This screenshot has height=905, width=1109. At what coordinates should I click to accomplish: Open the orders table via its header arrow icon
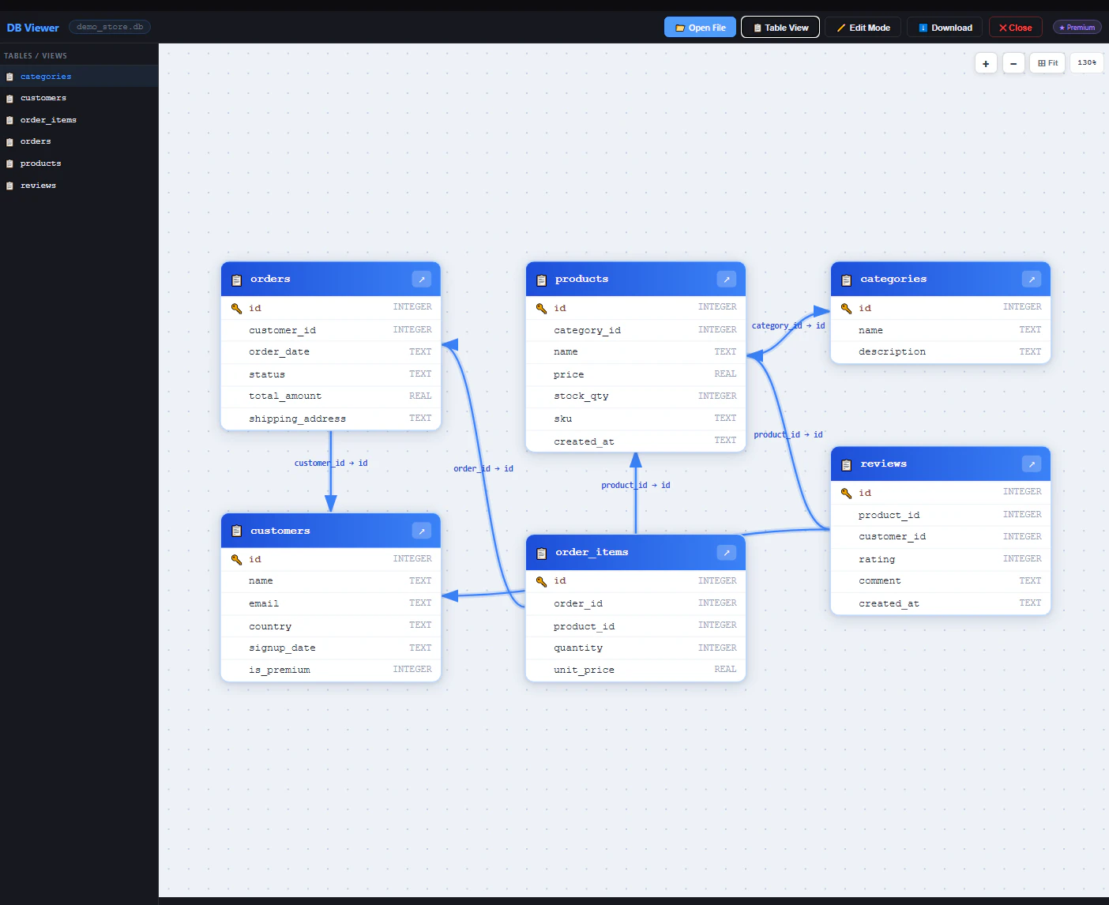click(x=422, y=279)
